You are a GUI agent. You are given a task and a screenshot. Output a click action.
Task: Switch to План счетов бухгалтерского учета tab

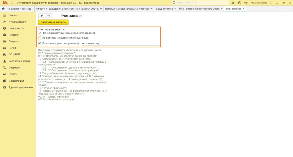coord(199,9)
